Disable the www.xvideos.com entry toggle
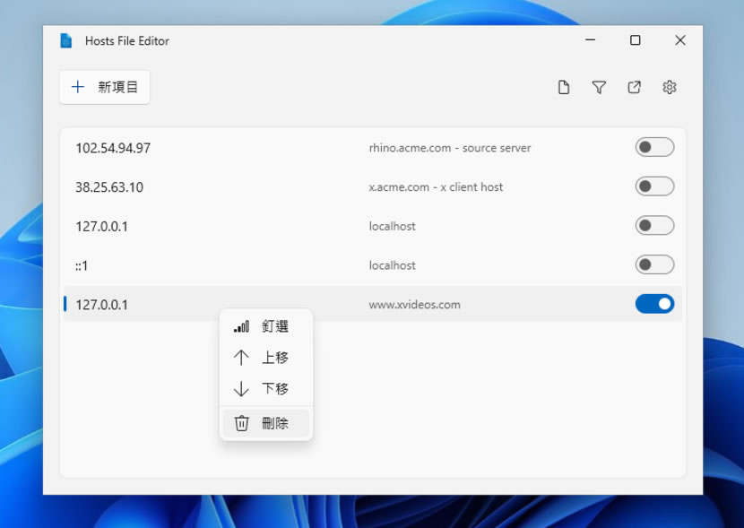The width and height of the screenshot is (744, 528). coord(654,304)
